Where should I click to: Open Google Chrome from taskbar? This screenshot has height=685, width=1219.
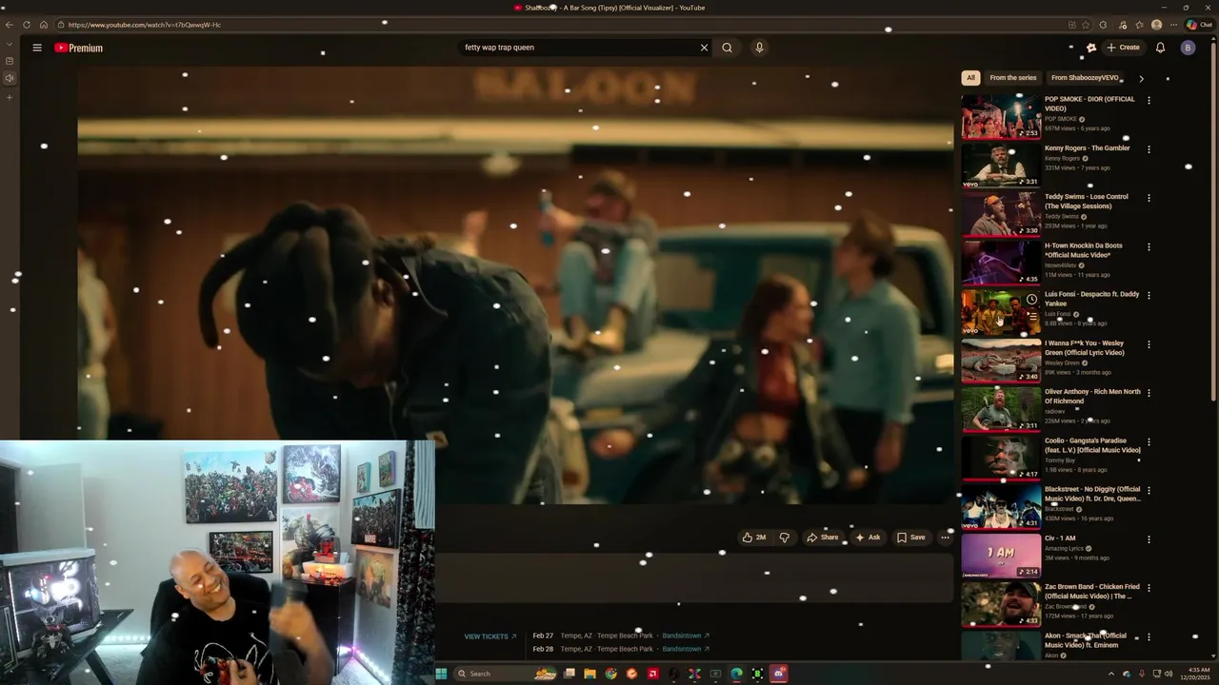pyautogui.click(x=610, y=674)
